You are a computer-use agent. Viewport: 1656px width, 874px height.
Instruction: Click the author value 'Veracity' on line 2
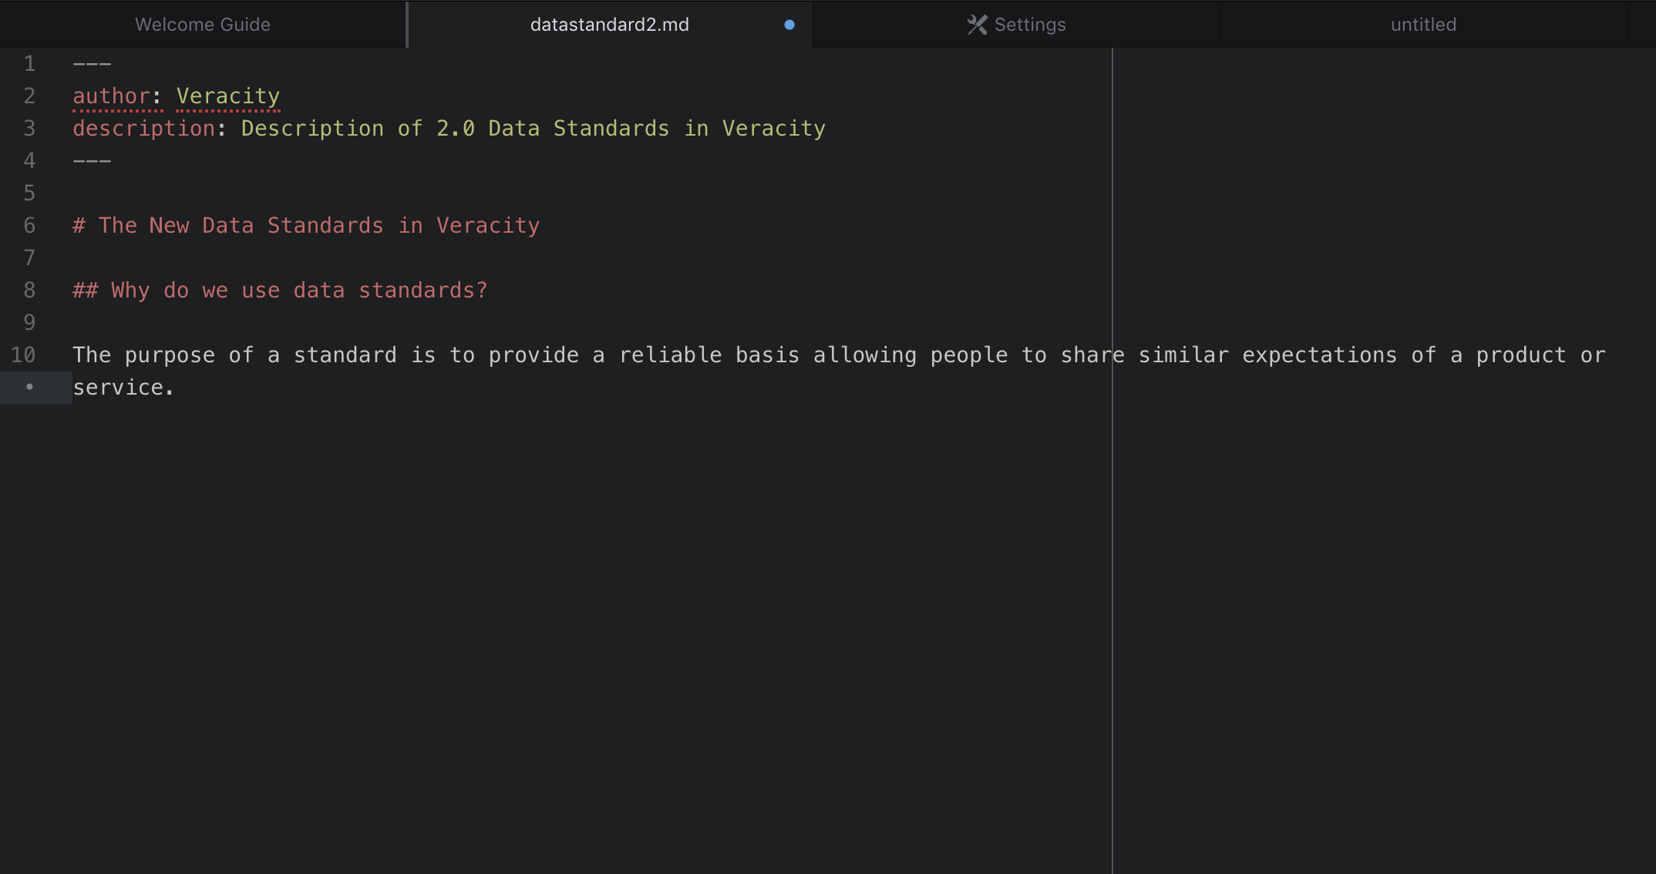[x=228, y=96]
